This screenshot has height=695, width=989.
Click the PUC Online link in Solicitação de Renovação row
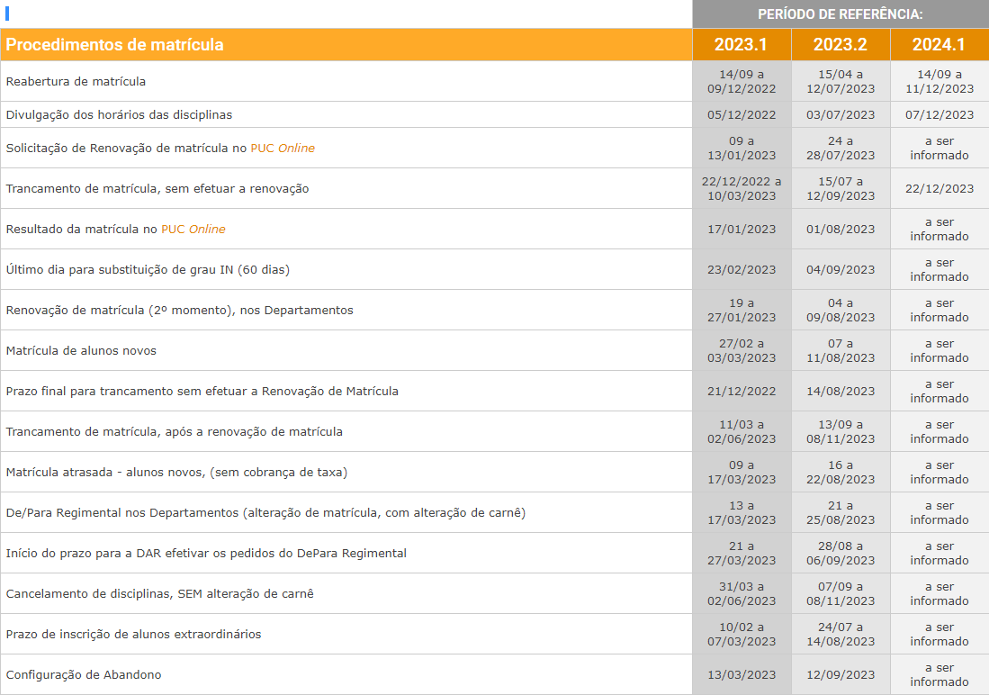pyautogui.click(x=283, y=149)
